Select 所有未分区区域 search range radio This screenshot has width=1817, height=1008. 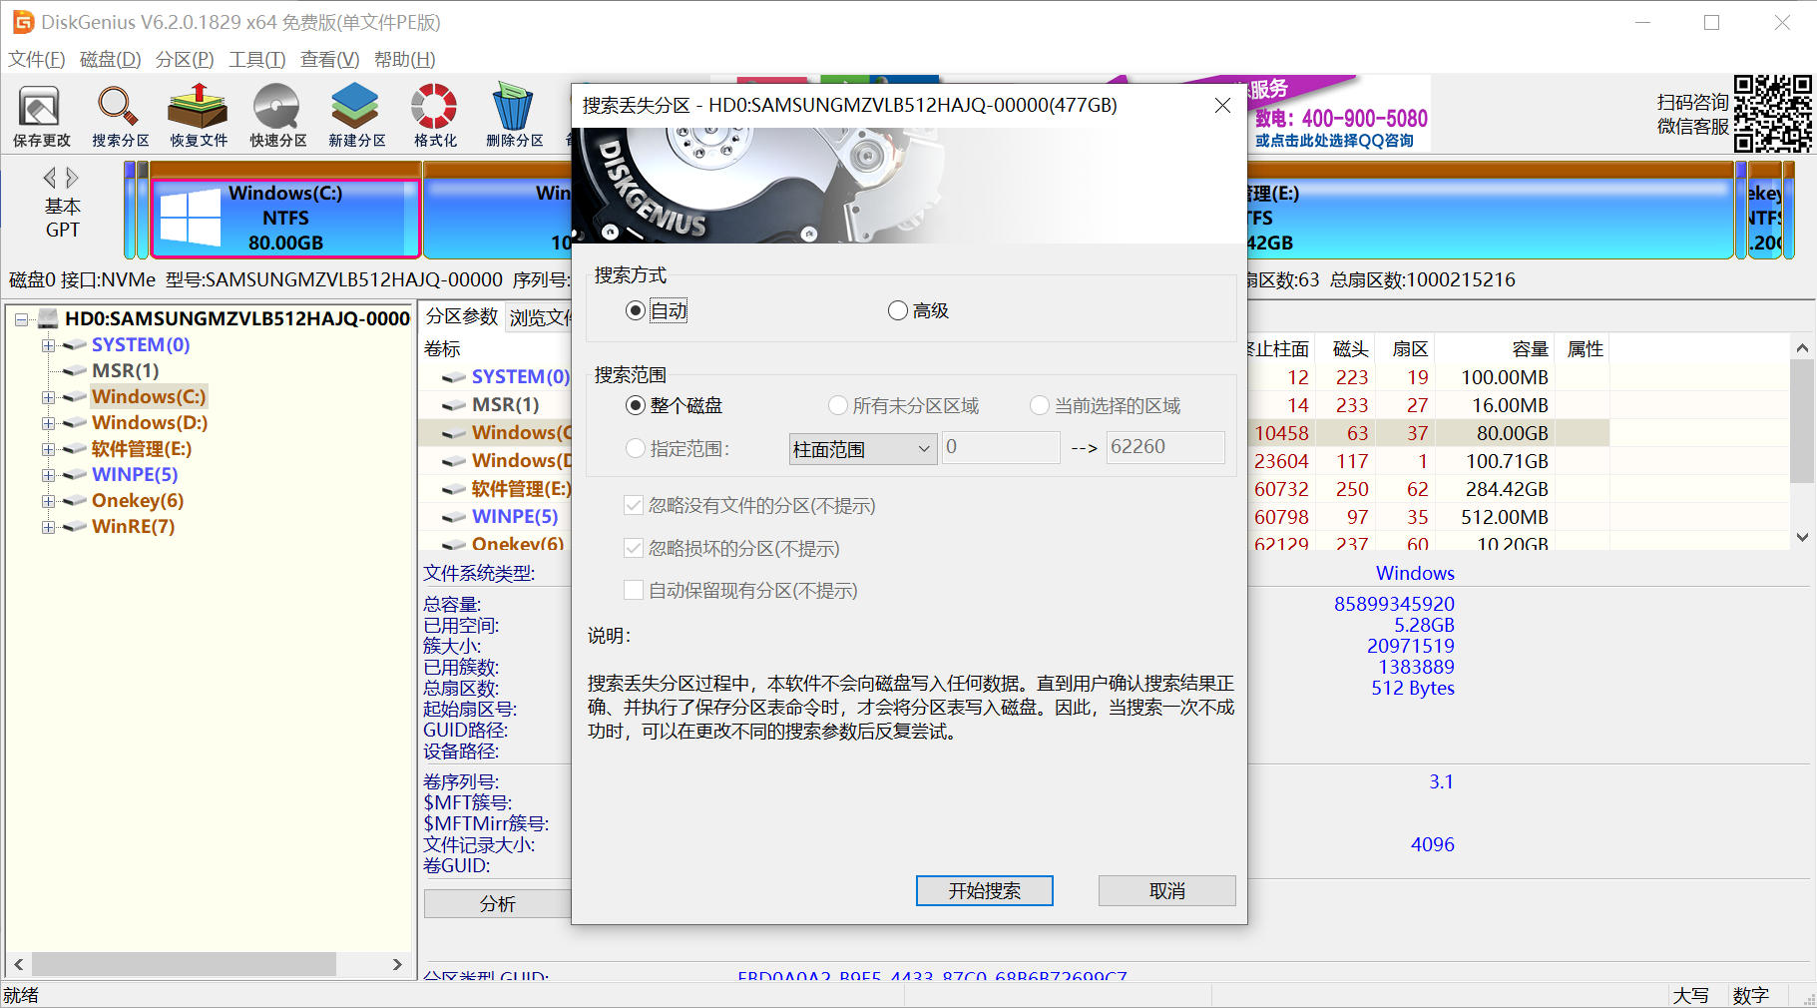coord(837,405)
